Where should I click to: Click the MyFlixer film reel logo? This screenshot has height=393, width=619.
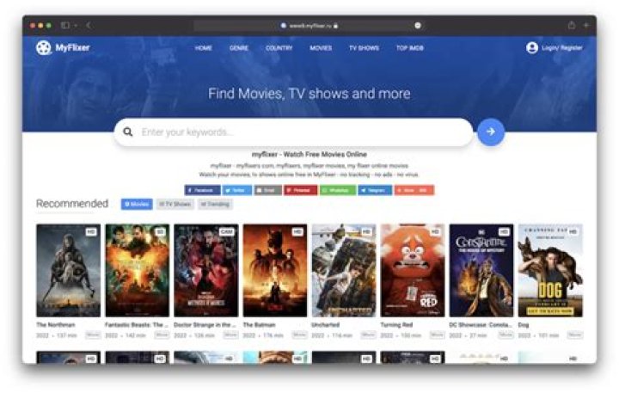43,48
